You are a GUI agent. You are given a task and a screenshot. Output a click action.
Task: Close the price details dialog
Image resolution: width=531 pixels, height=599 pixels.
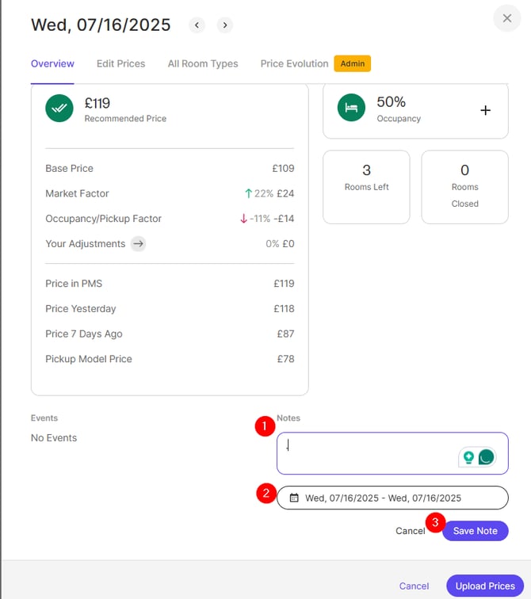pyautogui.click(x=507, y=18)
